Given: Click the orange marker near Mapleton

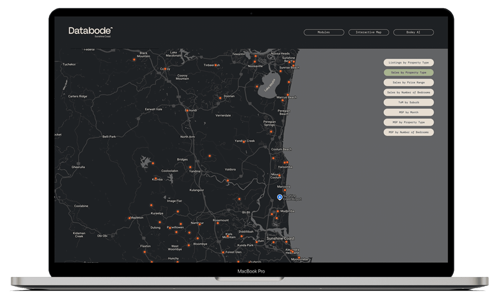Looking at the screenshot, I should 129,218.
